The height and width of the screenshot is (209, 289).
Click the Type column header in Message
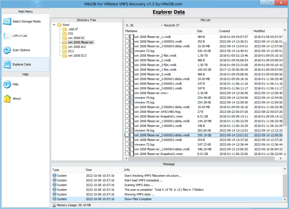pyautogui.click(x=68, y=170)
